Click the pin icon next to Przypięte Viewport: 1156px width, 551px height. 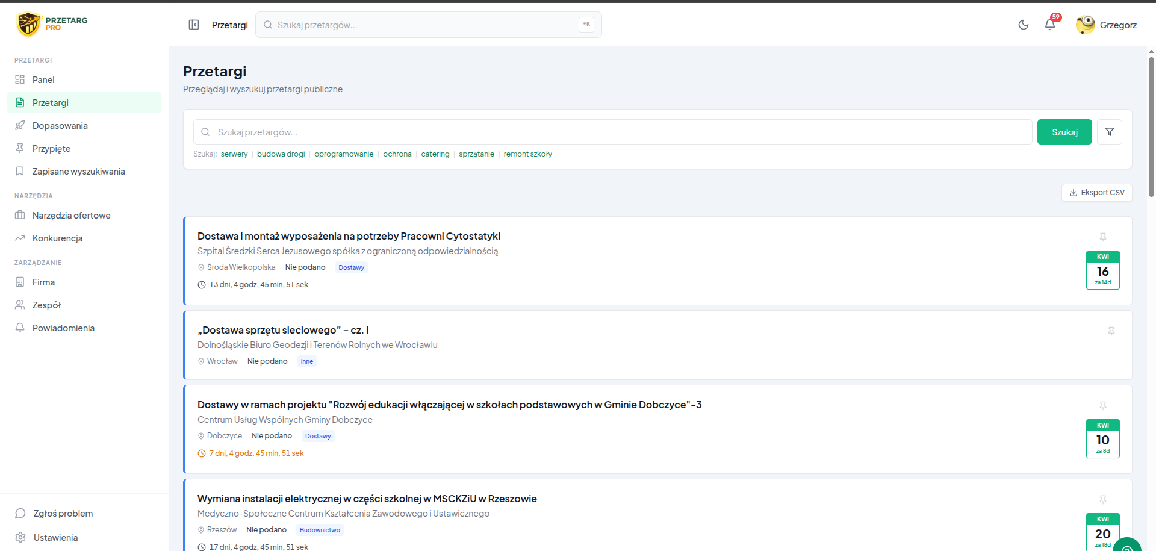[x=20, y=148]
